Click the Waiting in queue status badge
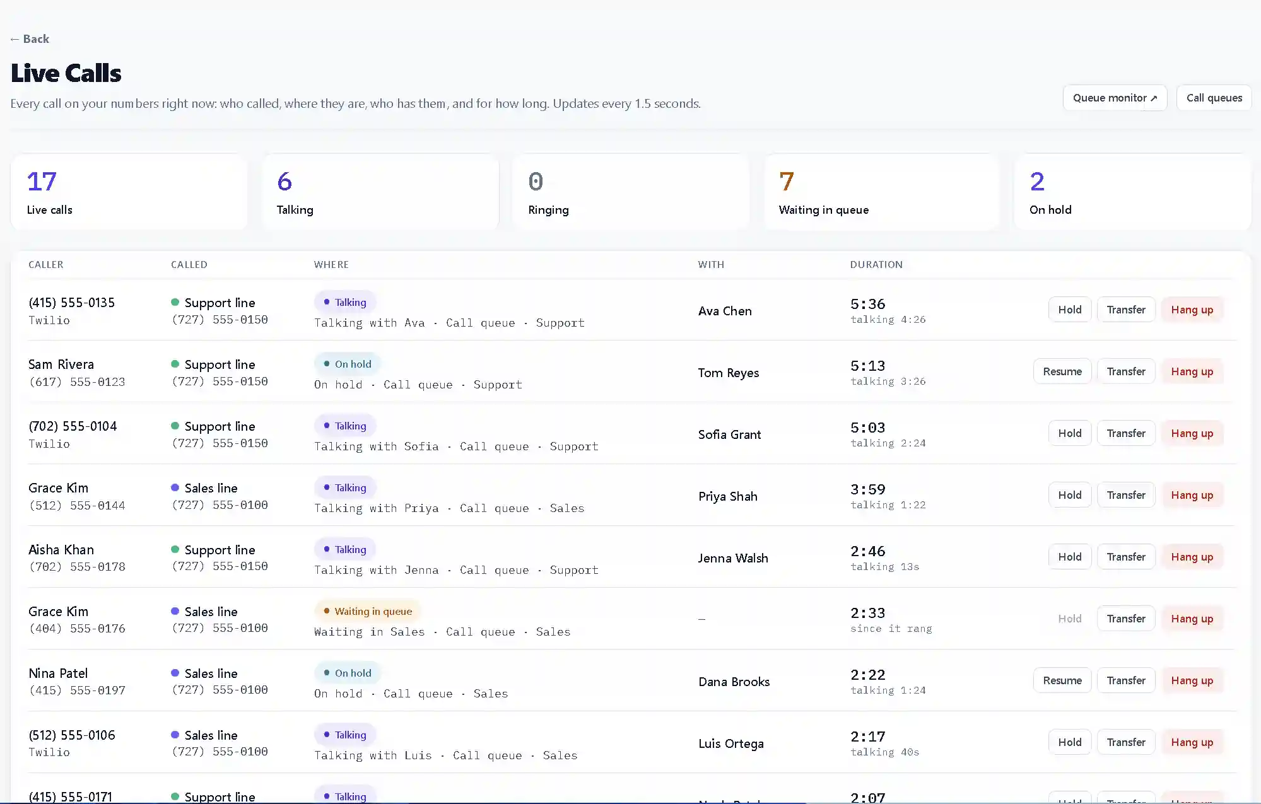 coord(367,611)
